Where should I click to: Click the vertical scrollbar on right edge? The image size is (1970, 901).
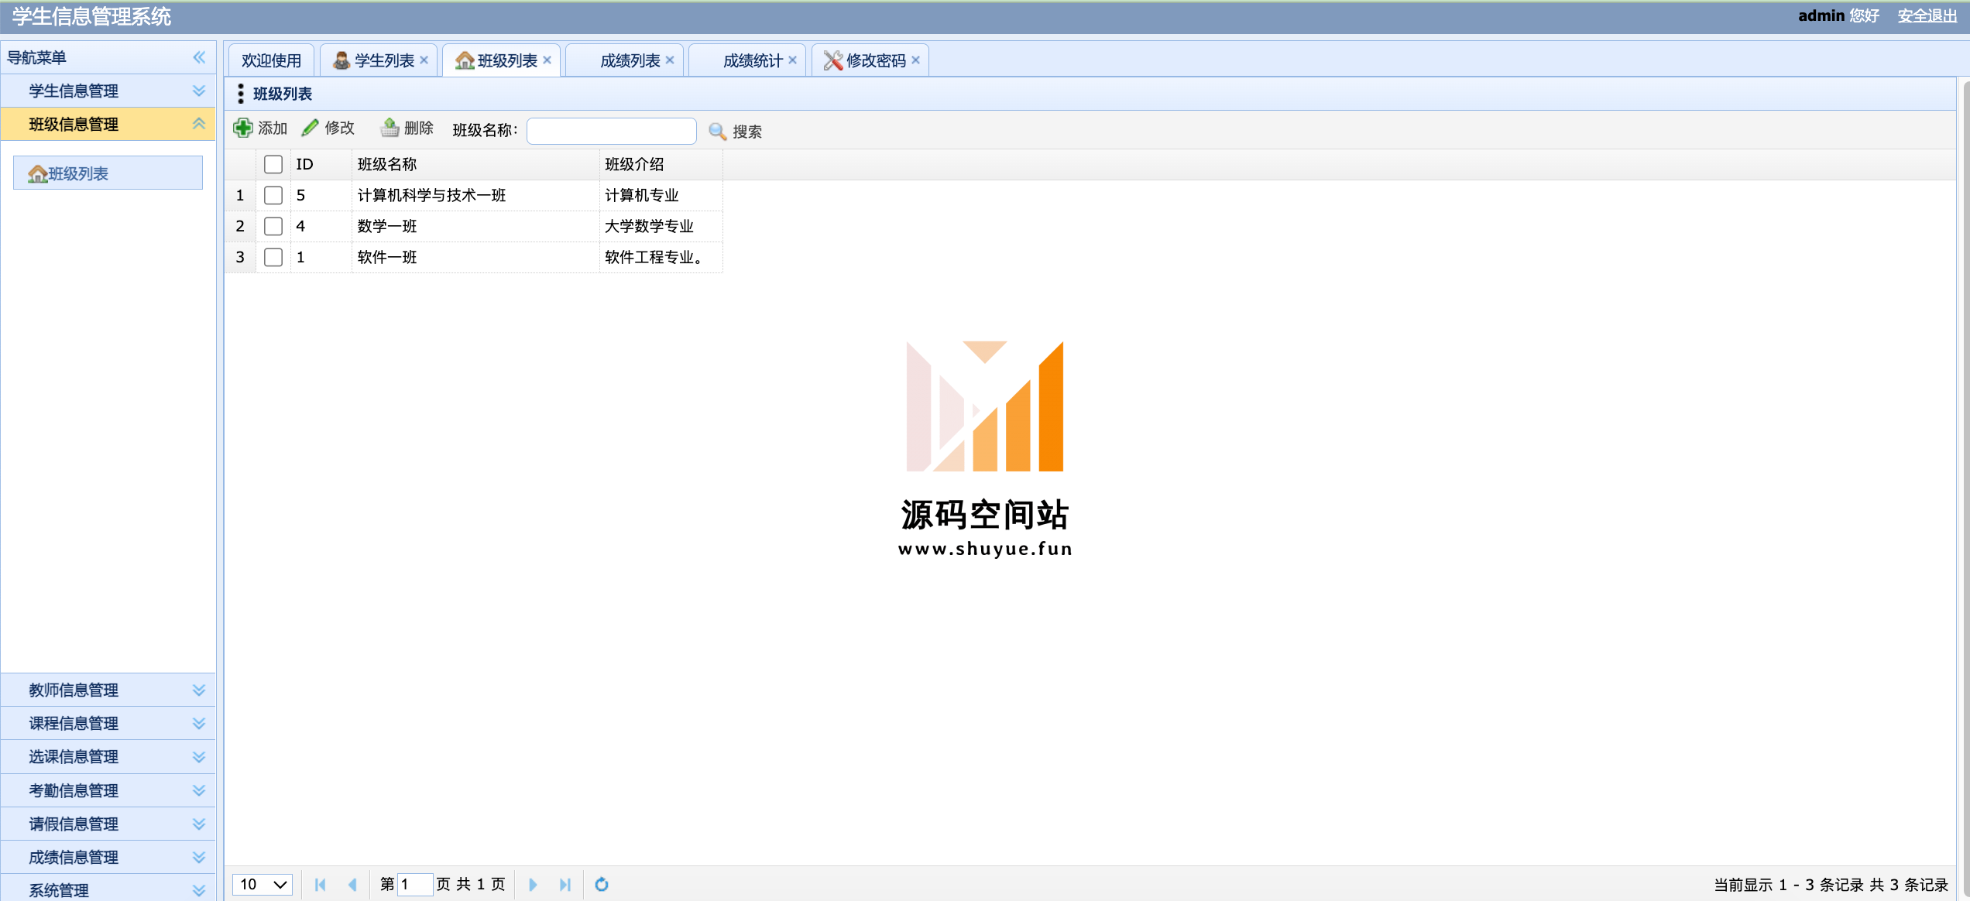coord(1965,488)
